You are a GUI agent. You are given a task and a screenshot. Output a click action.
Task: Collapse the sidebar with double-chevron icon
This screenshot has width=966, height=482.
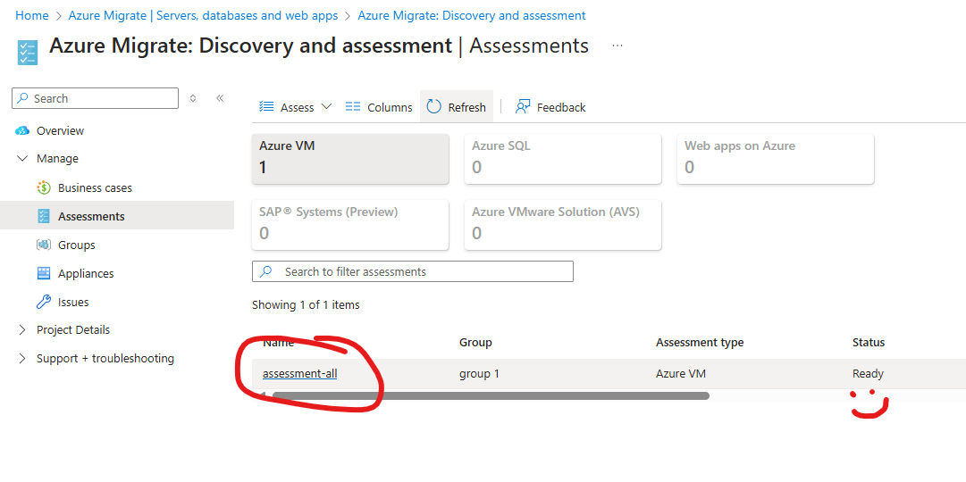tap(220, 98)
